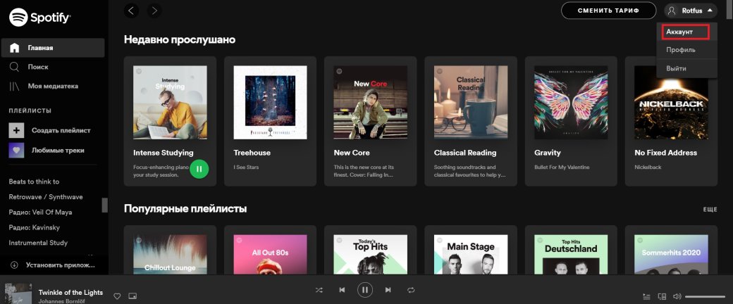733x304 pixels.
Task: Click the Treehouse title link
Action: pos(252,153)
